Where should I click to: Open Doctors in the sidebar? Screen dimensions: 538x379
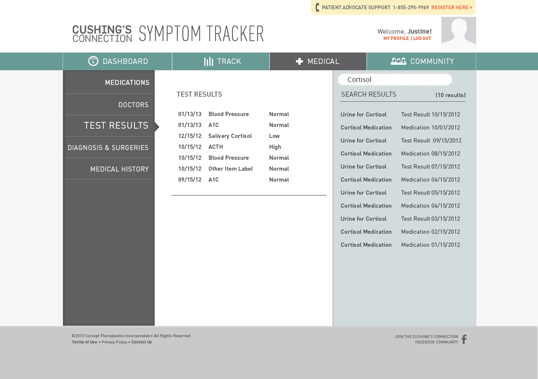coord(109,105)
